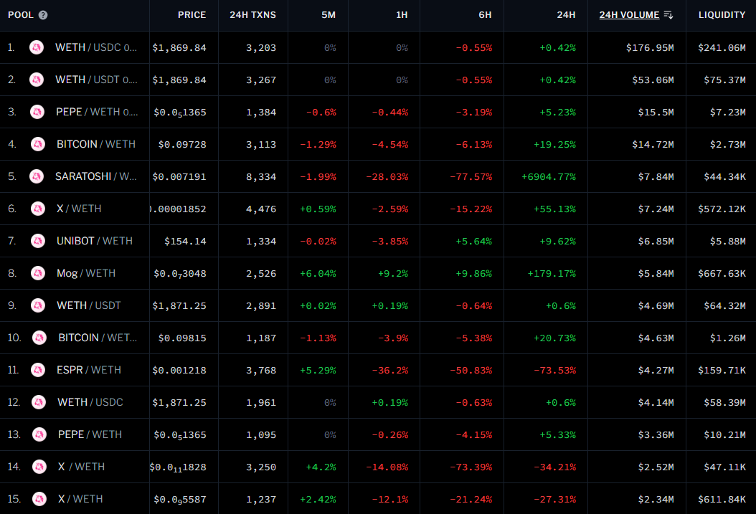
Task: Open the Mog / WETH pool
Action: click(86, 273)
